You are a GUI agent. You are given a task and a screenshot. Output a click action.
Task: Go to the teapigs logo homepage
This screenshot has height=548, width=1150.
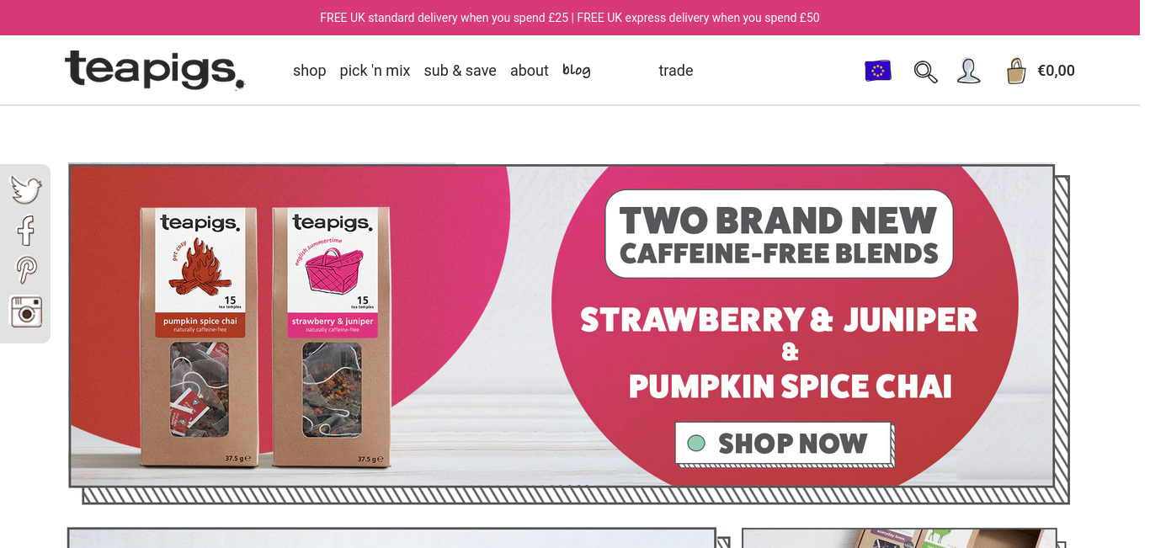pos(155,70)
